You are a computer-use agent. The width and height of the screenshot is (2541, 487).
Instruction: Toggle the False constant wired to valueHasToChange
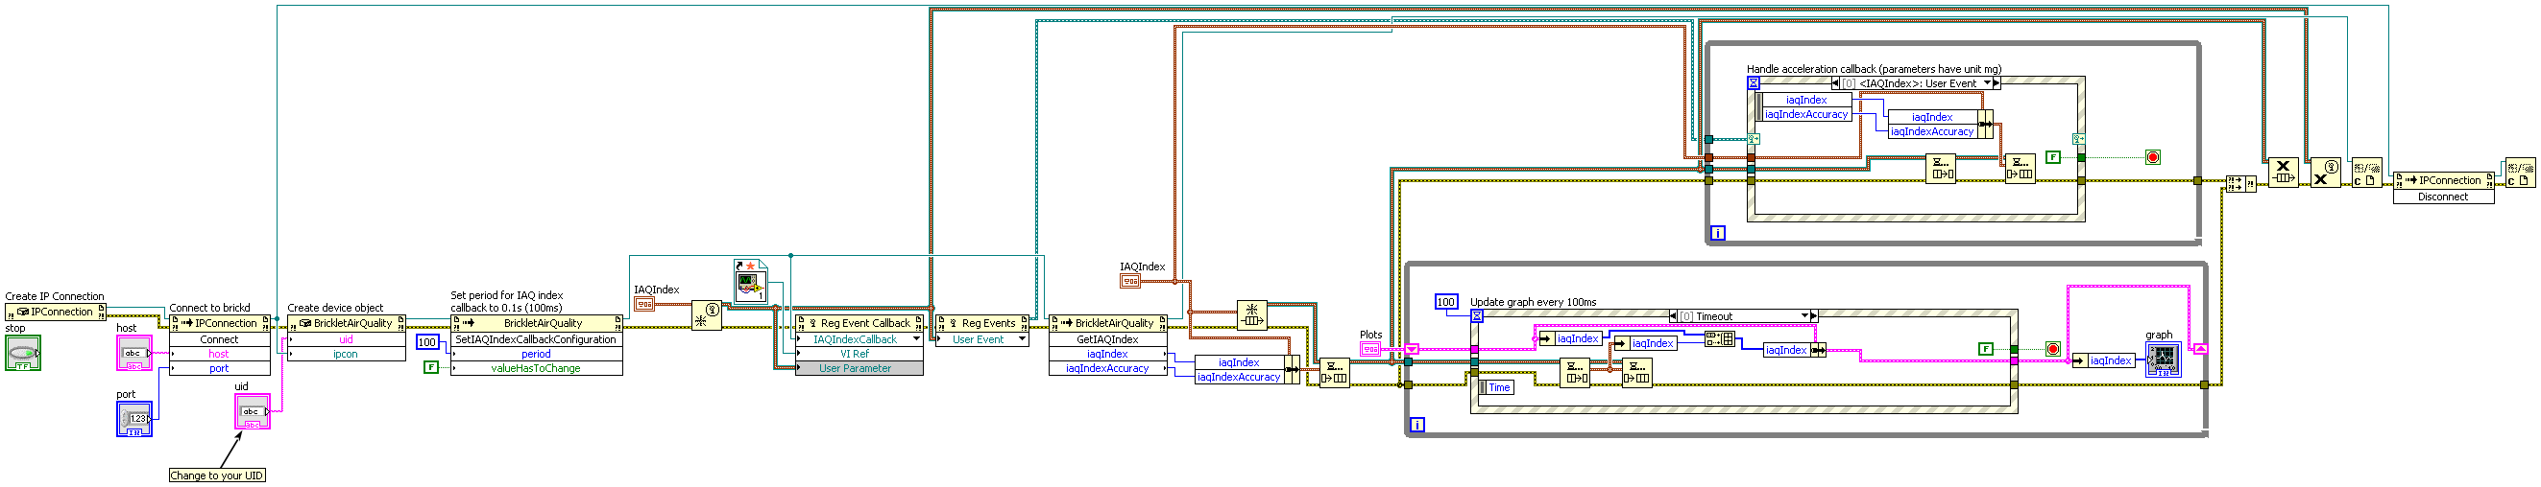tap(430, 367)
